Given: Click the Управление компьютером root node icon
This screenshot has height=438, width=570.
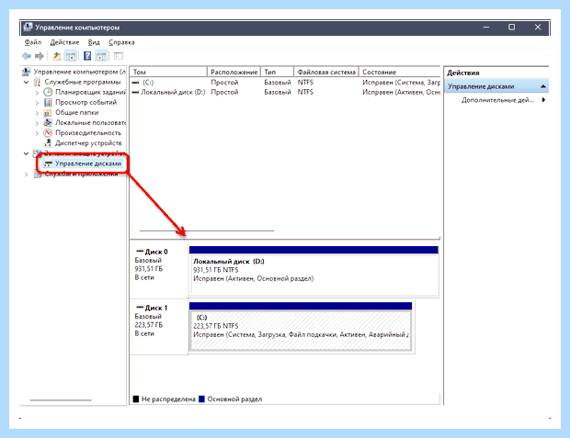Looking at the screenshot, I should click(x=26, y=72).
